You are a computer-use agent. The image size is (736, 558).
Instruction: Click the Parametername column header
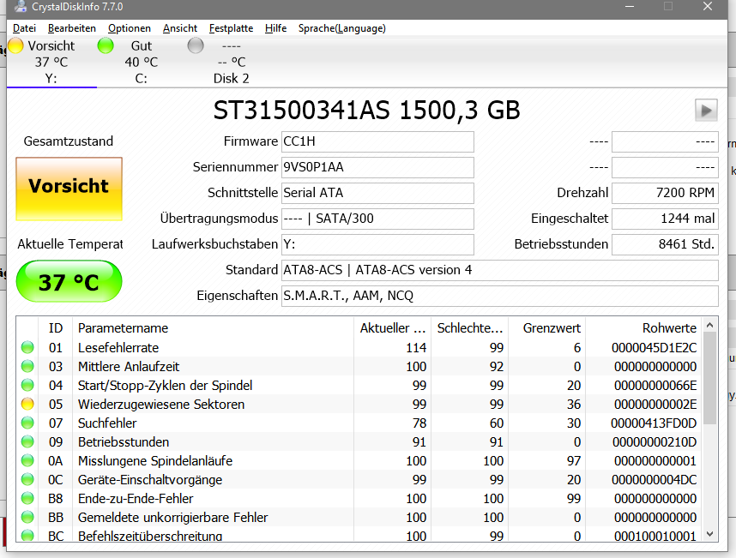[x=213, y=328]
